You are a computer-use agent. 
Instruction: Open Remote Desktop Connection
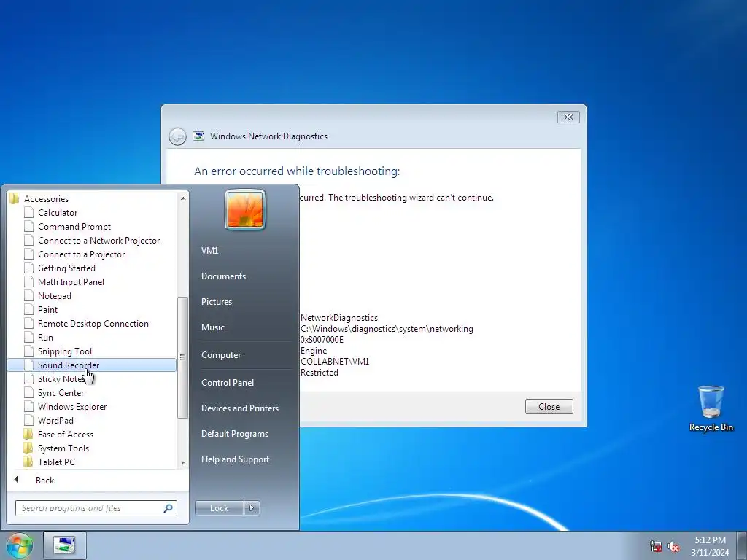[93, 323]
